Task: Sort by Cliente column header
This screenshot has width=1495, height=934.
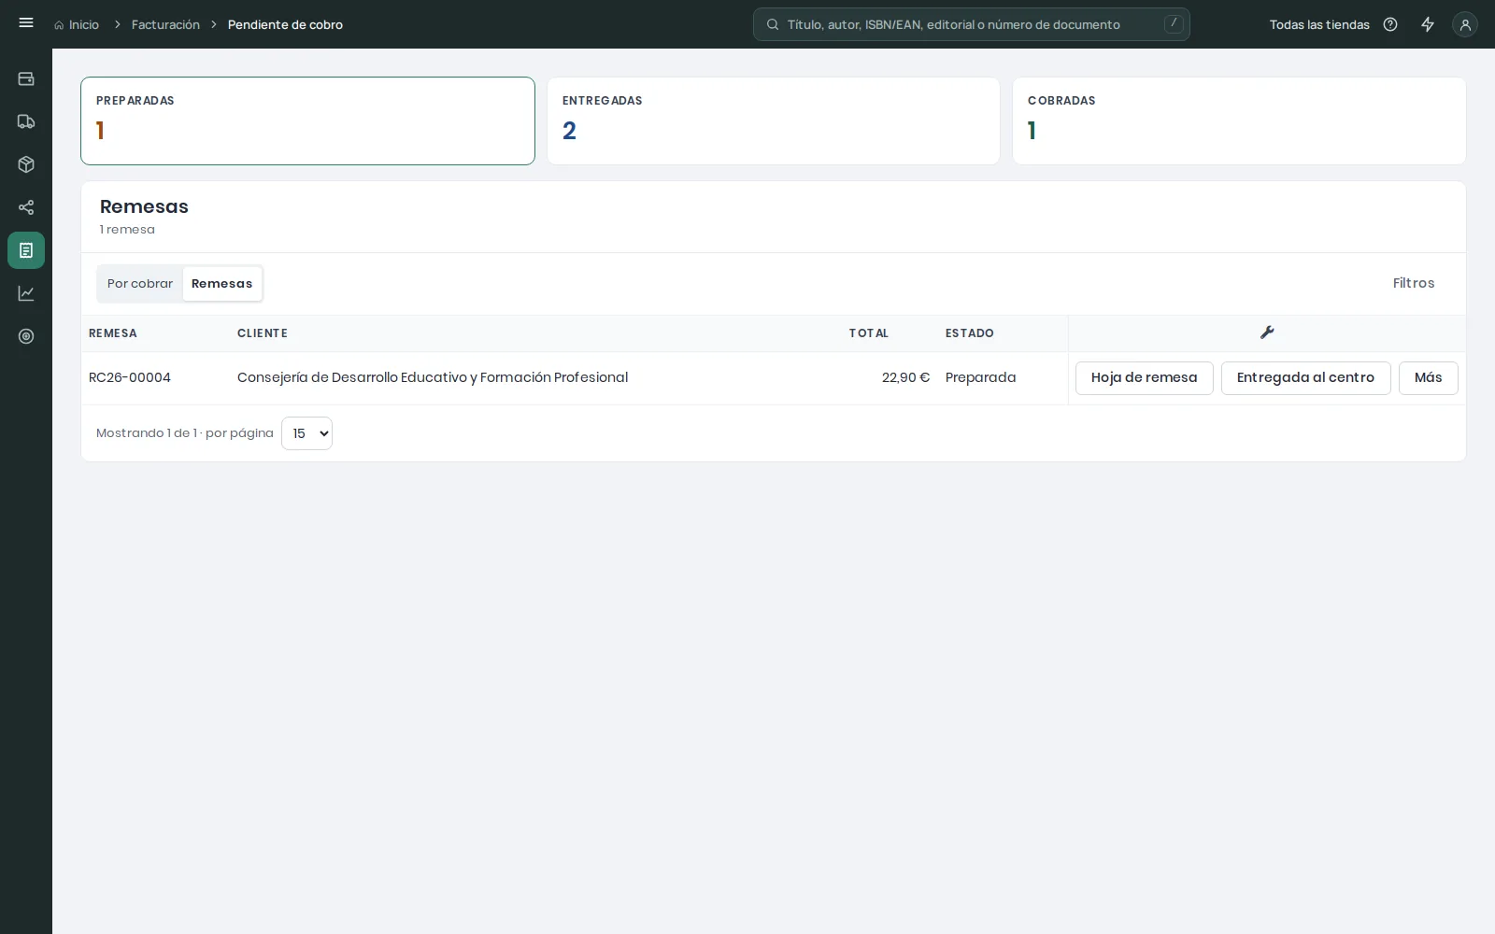Action: coord(263,333)
